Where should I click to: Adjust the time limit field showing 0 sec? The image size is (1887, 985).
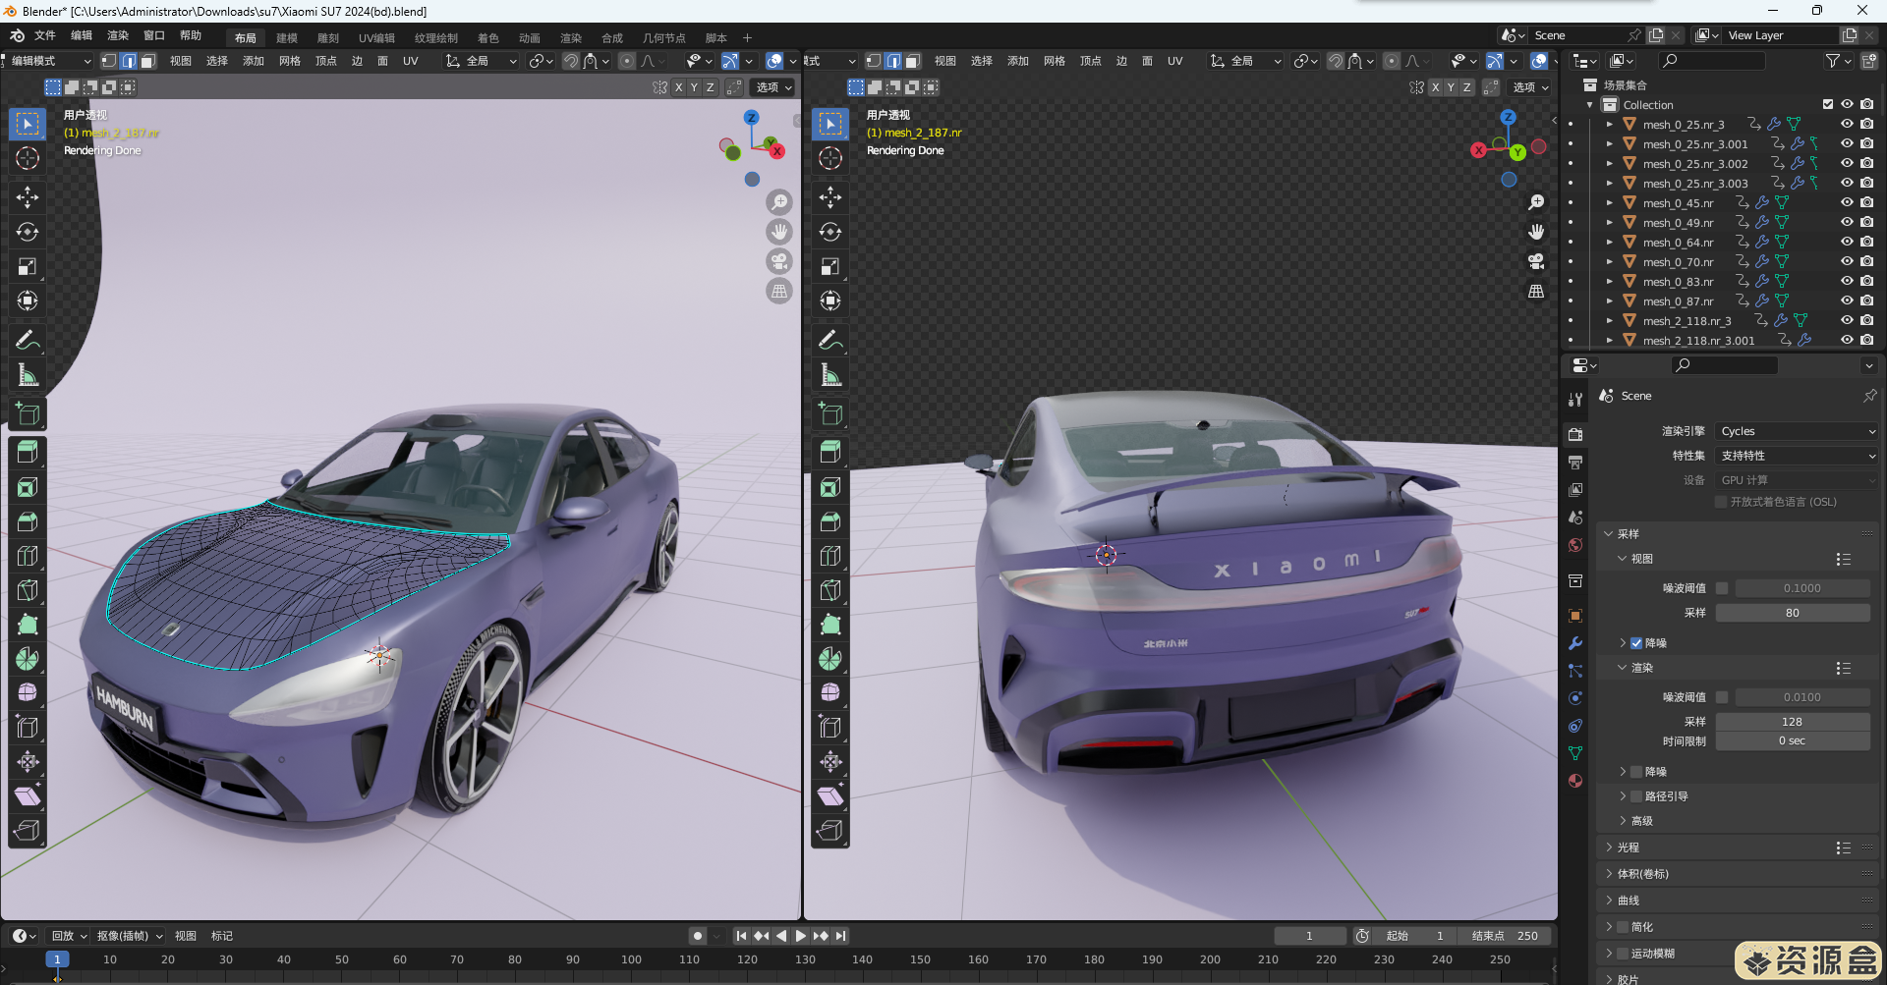1793,741
